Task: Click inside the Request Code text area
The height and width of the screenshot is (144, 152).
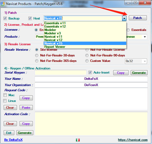Action: (x=91, y=99)
